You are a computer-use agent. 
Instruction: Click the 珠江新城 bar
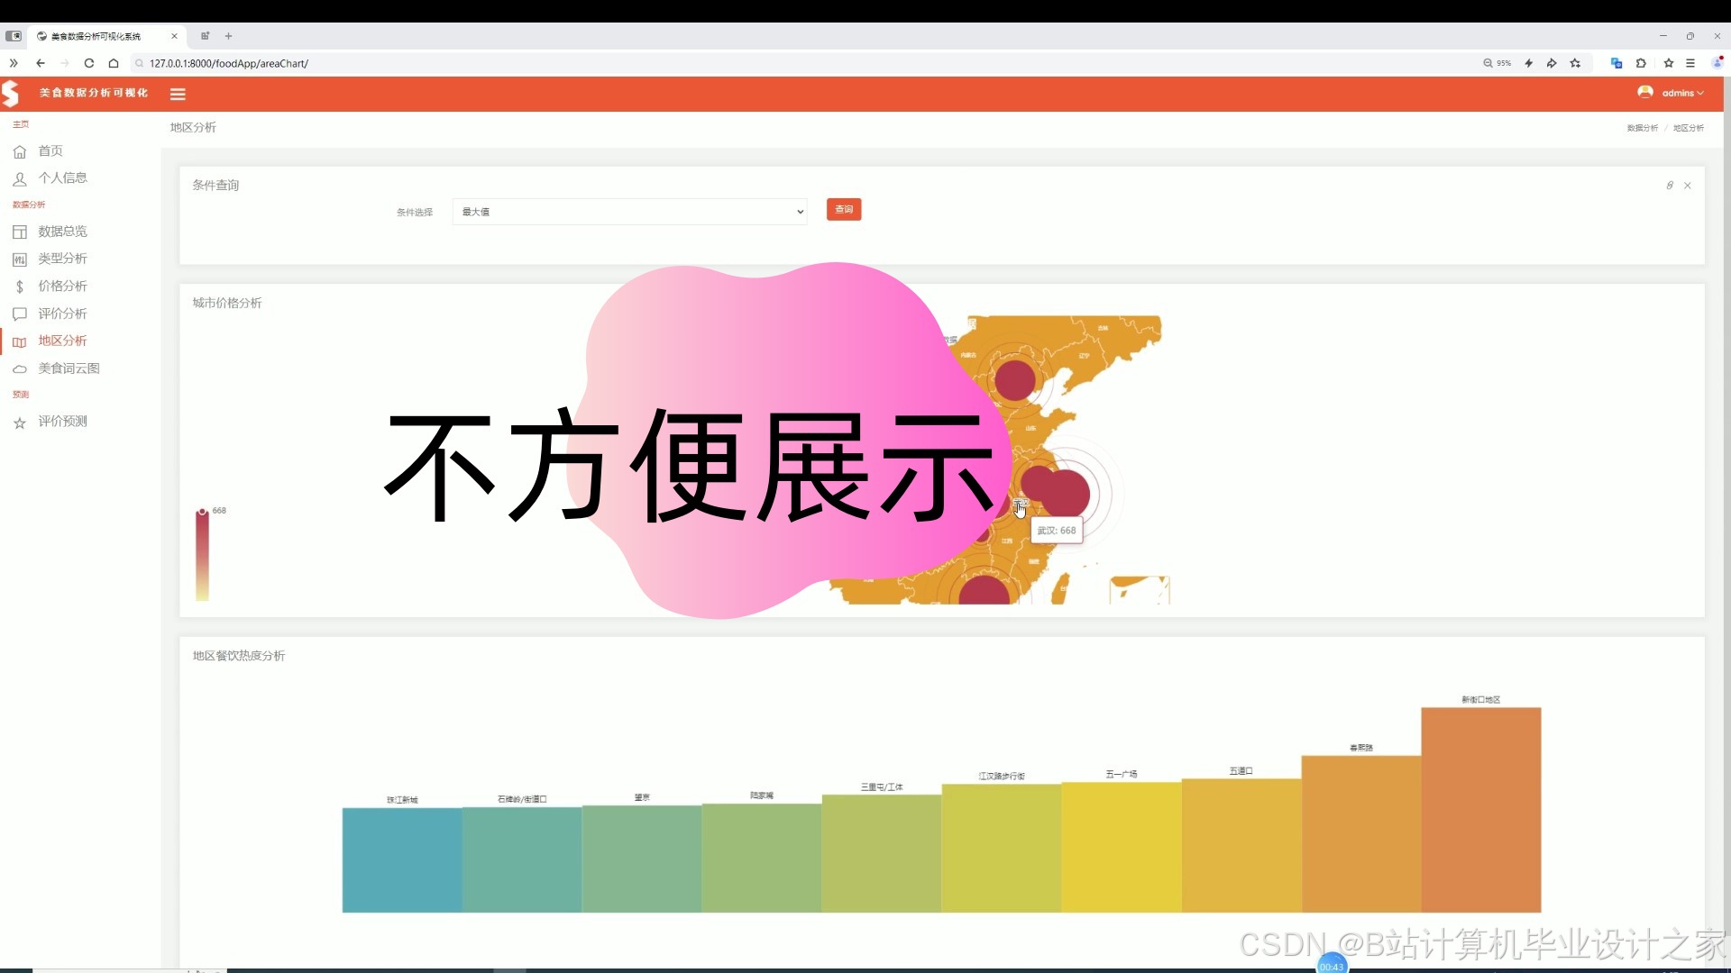(x=402, y=860)
